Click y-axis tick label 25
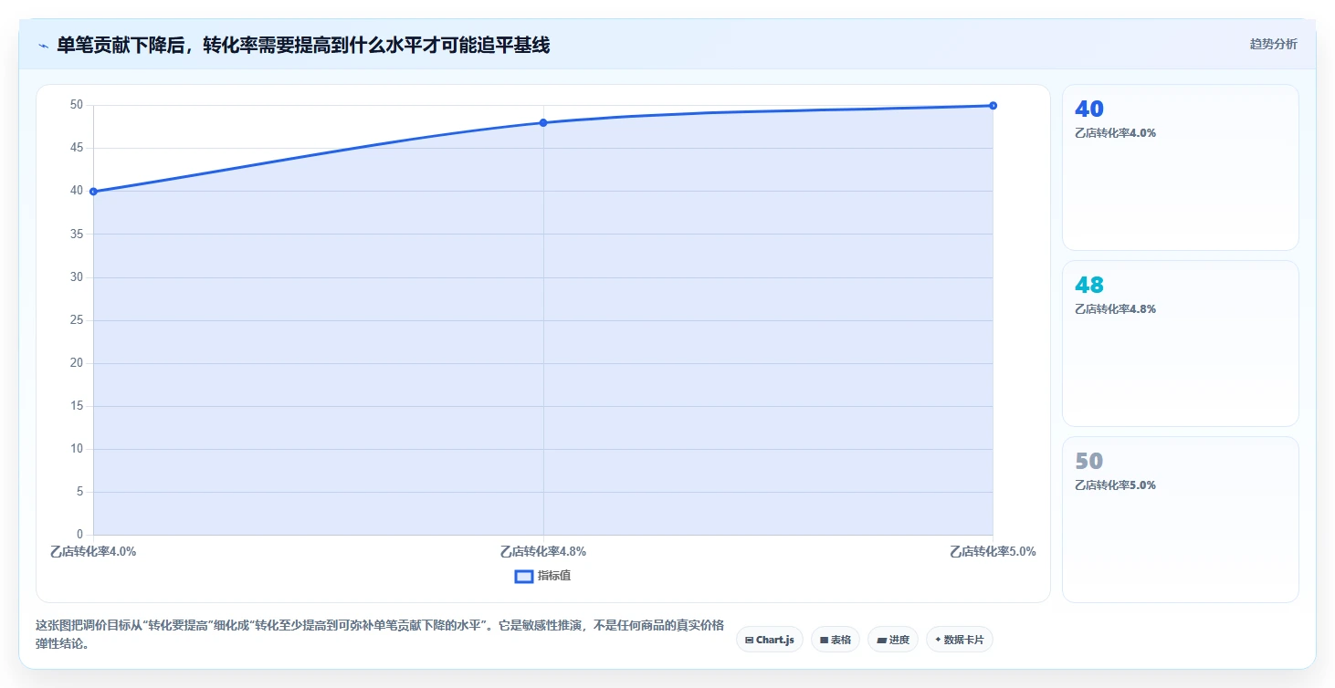Image resolution: width=1335 pixels, height=688 pixels. click(x=77, y=320)
